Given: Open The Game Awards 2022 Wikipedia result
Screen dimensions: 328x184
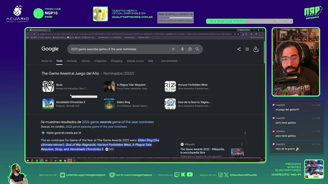Looking at the screenshot, I should 202,151.
